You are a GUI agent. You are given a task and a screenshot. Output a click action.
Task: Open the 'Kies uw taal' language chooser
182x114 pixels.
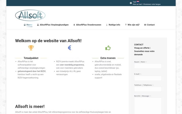coord(147,4)
